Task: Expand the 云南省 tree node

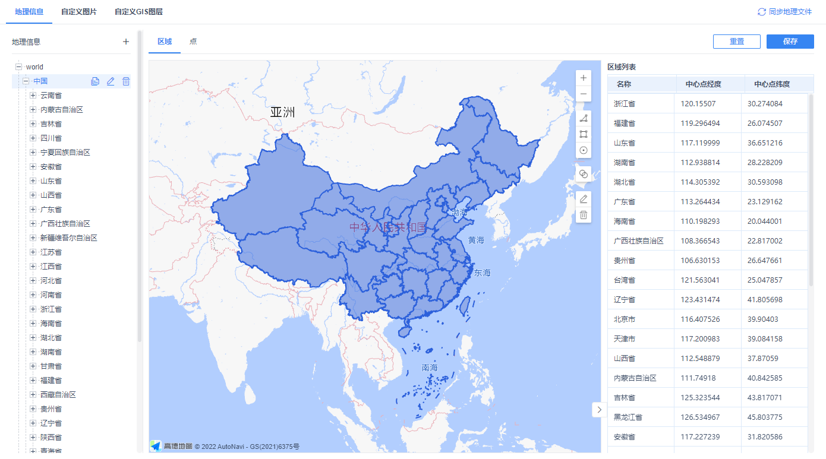Action: [x=33, y=95]
